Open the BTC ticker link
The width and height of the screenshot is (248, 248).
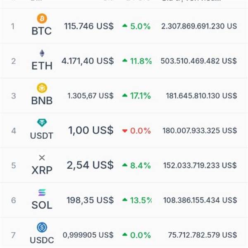click(42, 31)
